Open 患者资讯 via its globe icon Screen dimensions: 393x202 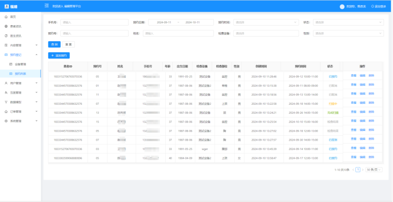tap(6, 26)
